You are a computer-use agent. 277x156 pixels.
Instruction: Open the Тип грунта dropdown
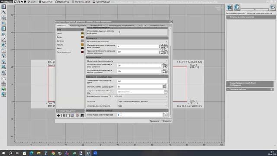click(x=142, y=101)
